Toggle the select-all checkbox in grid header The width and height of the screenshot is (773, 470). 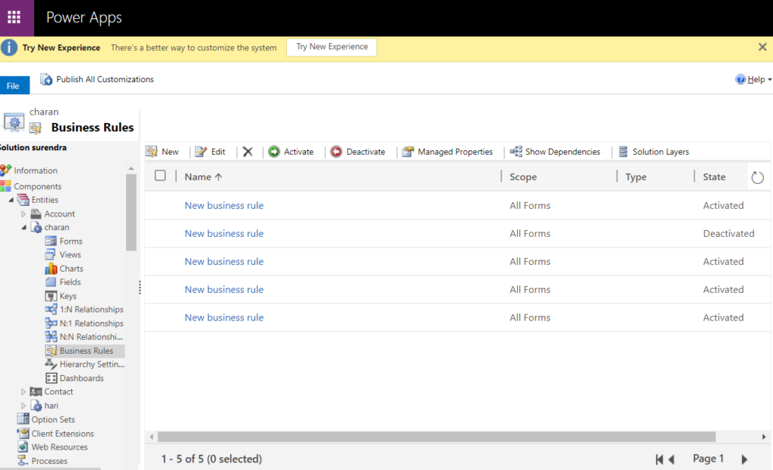[x=160, y=176]
